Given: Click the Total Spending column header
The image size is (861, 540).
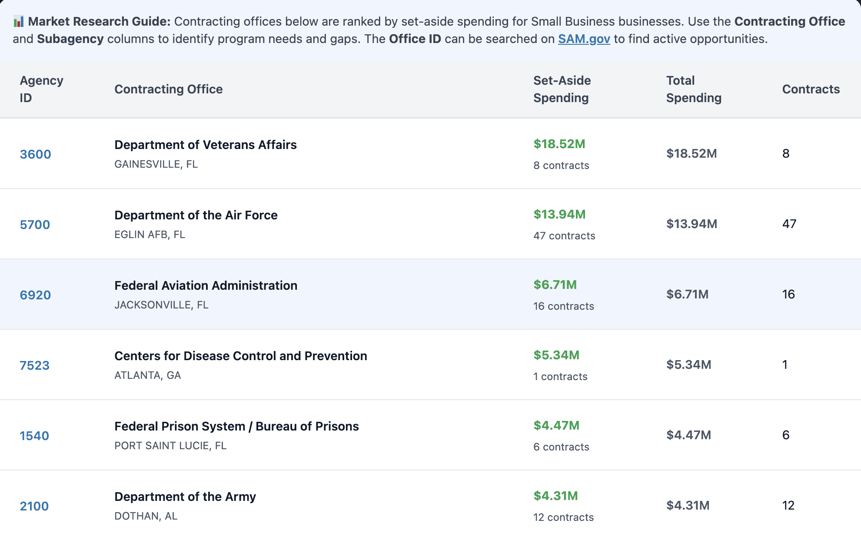Looking at the screenshot, I should coord(693,89).
